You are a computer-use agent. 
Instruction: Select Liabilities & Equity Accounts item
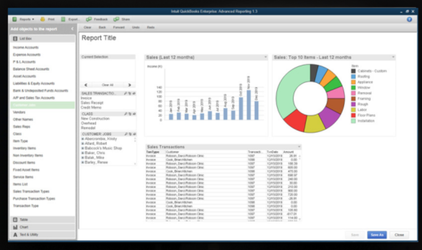point(34,84)
